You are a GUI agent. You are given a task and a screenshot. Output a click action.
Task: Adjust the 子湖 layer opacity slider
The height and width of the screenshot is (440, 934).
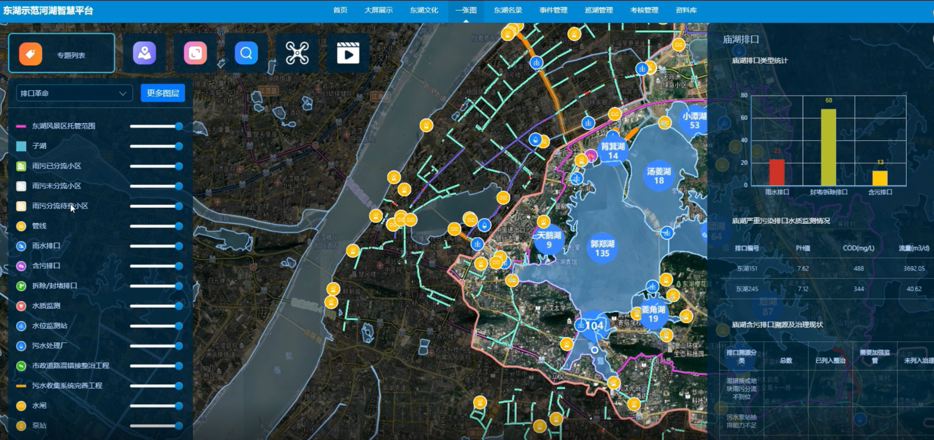156,146
